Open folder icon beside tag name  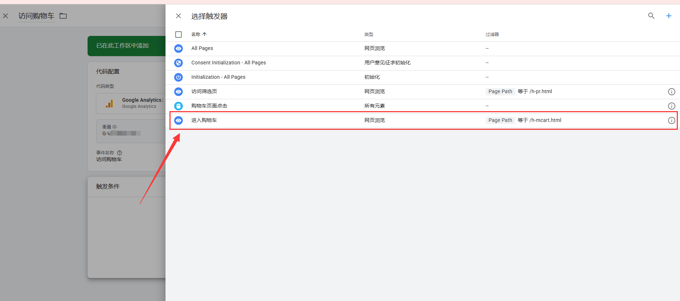point(63,16)
